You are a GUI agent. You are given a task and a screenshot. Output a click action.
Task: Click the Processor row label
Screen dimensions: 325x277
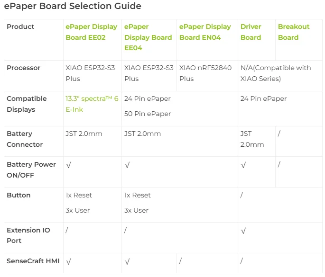click(23, 68)
